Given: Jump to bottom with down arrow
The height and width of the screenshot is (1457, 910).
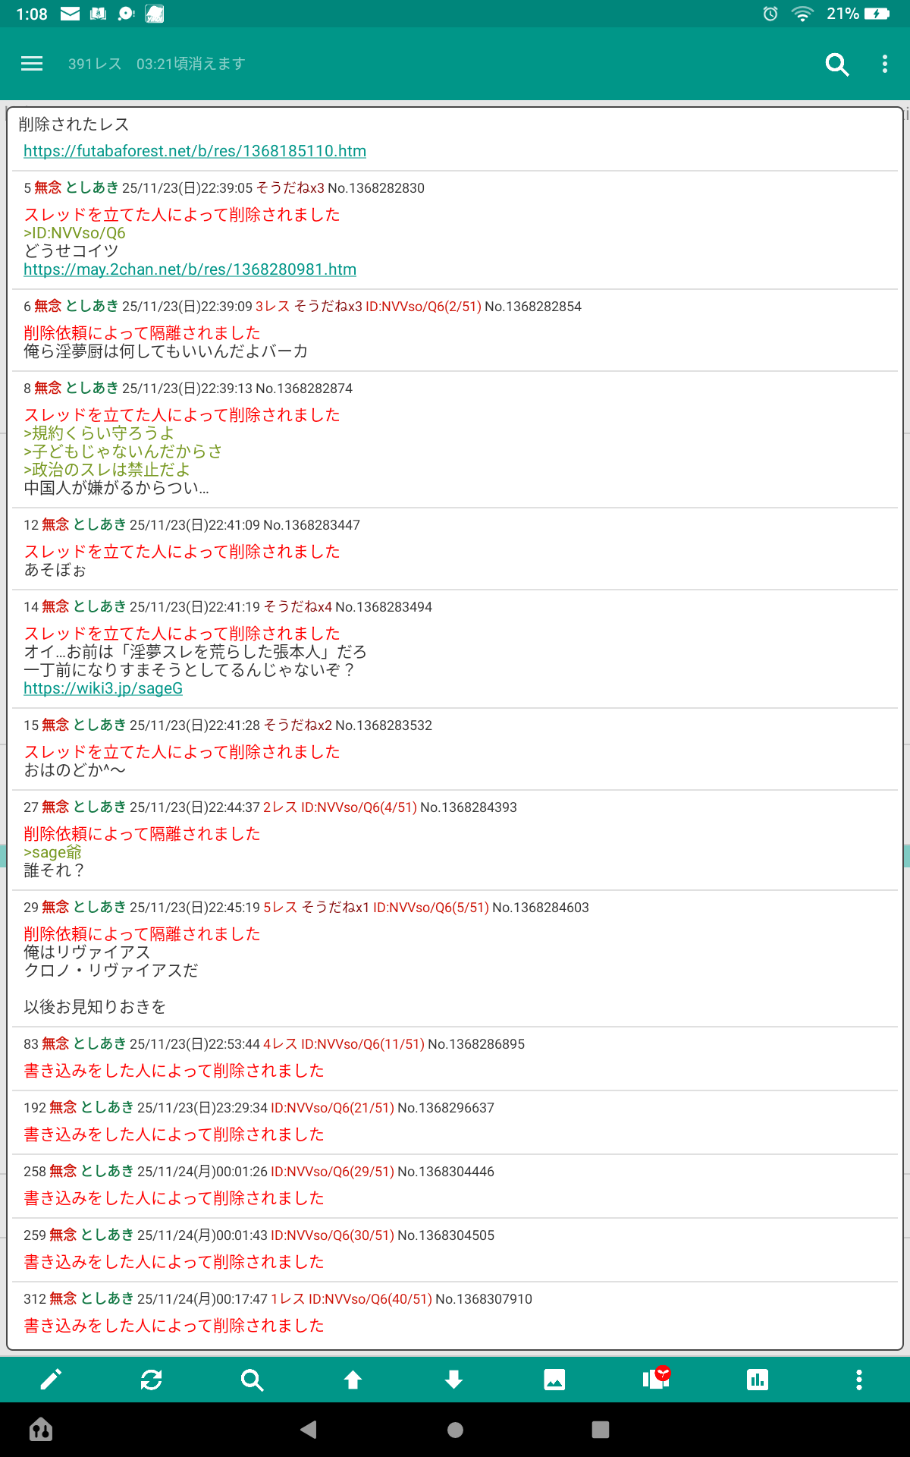Looking at the screenshot, I should pos(453,1380).
